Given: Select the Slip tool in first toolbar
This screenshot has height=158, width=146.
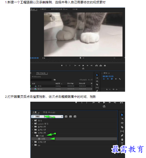Looking at the screenshot, I should 97,87.
